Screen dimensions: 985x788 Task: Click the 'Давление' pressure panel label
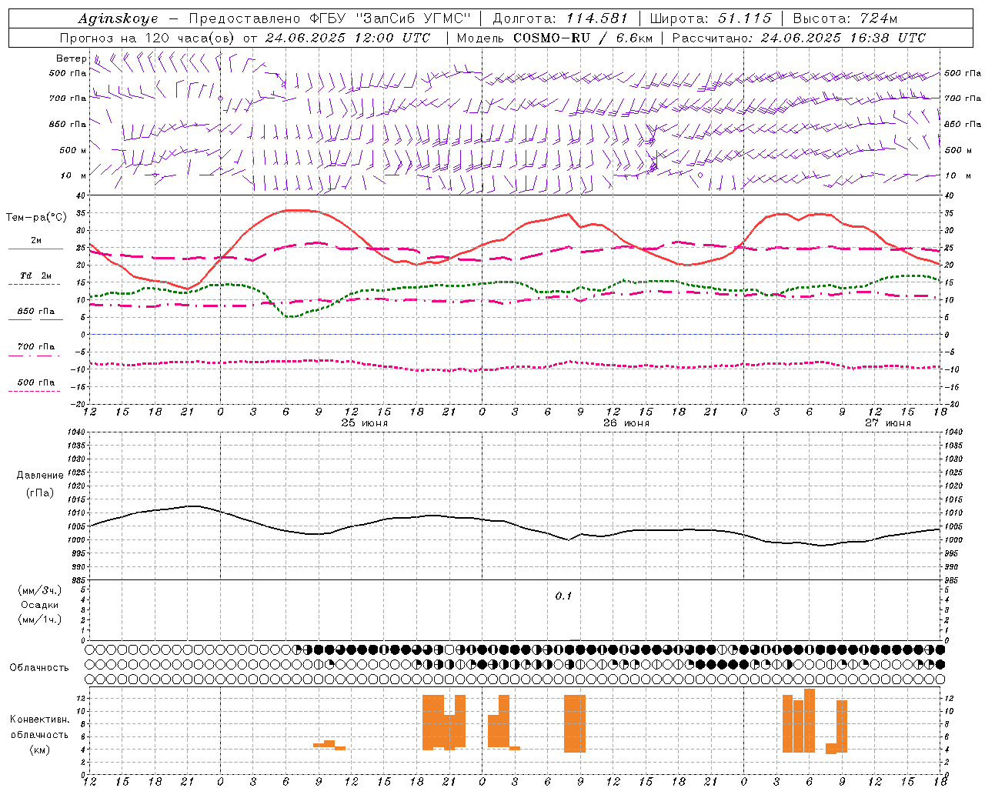click(40, 476)
